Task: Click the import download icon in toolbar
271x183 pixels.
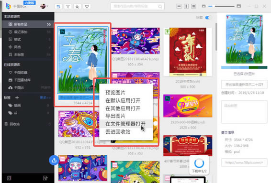Action: pos(87,7)
